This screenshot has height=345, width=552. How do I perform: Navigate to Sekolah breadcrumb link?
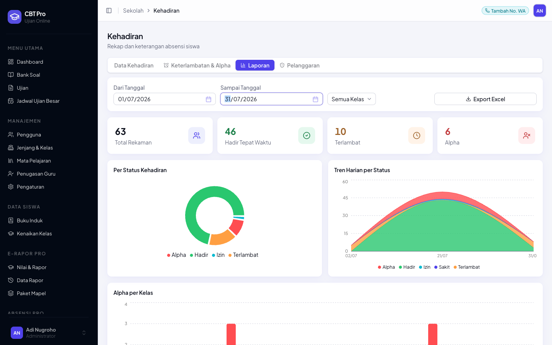pyautogui.click(x=133, y=11)
